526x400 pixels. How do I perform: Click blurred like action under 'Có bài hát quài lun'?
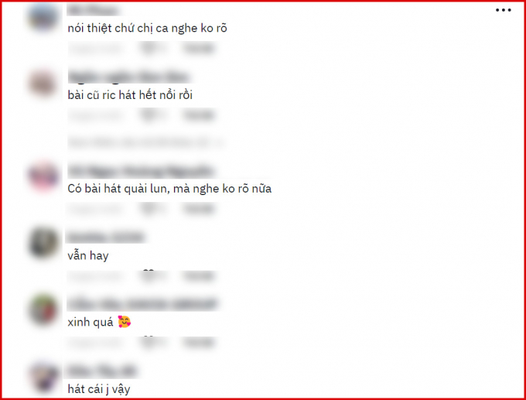coord(149,210)
